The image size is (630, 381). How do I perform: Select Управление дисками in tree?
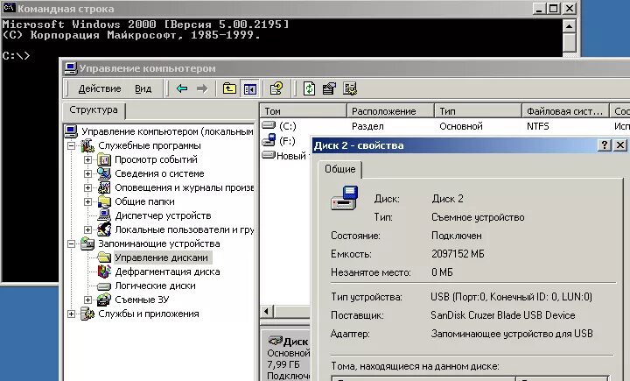click(x=161, y=258)
